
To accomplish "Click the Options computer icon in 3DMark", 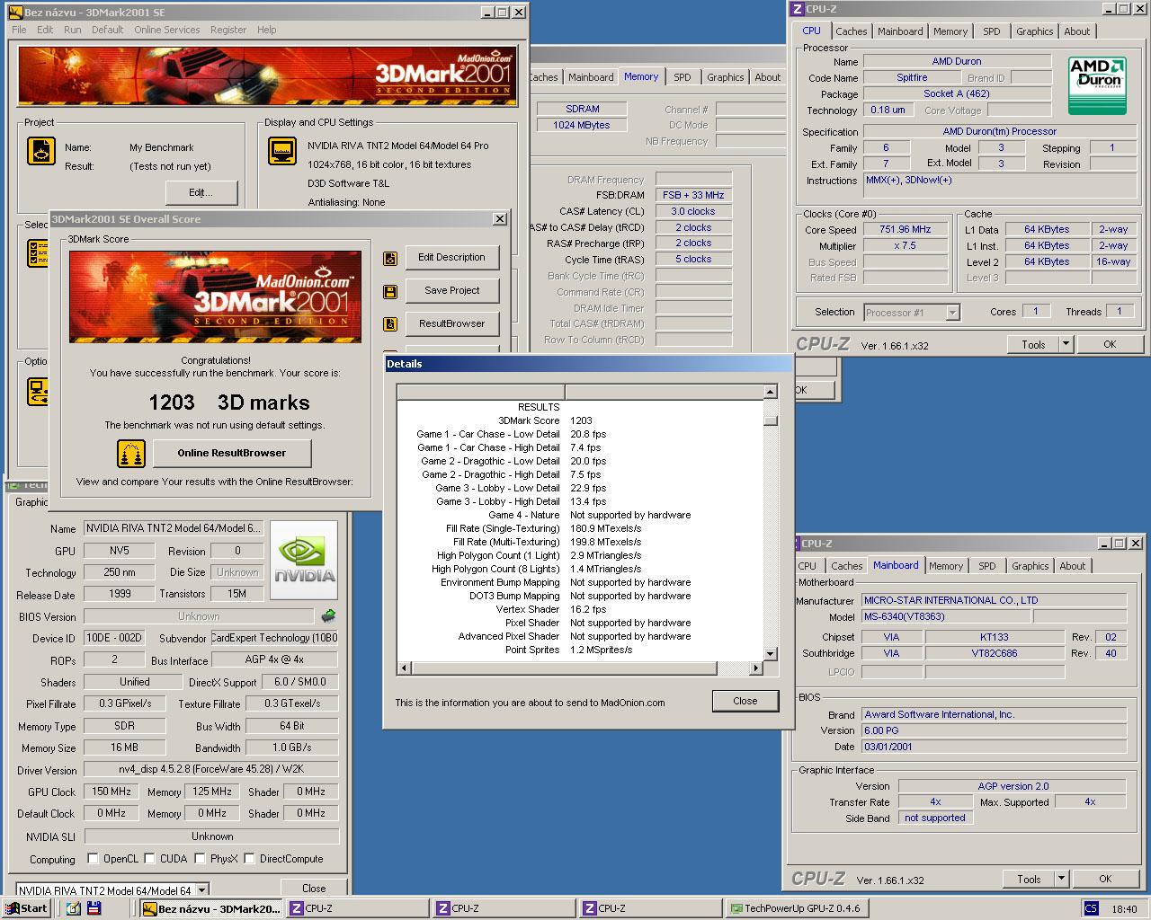I will click(38, 392).
